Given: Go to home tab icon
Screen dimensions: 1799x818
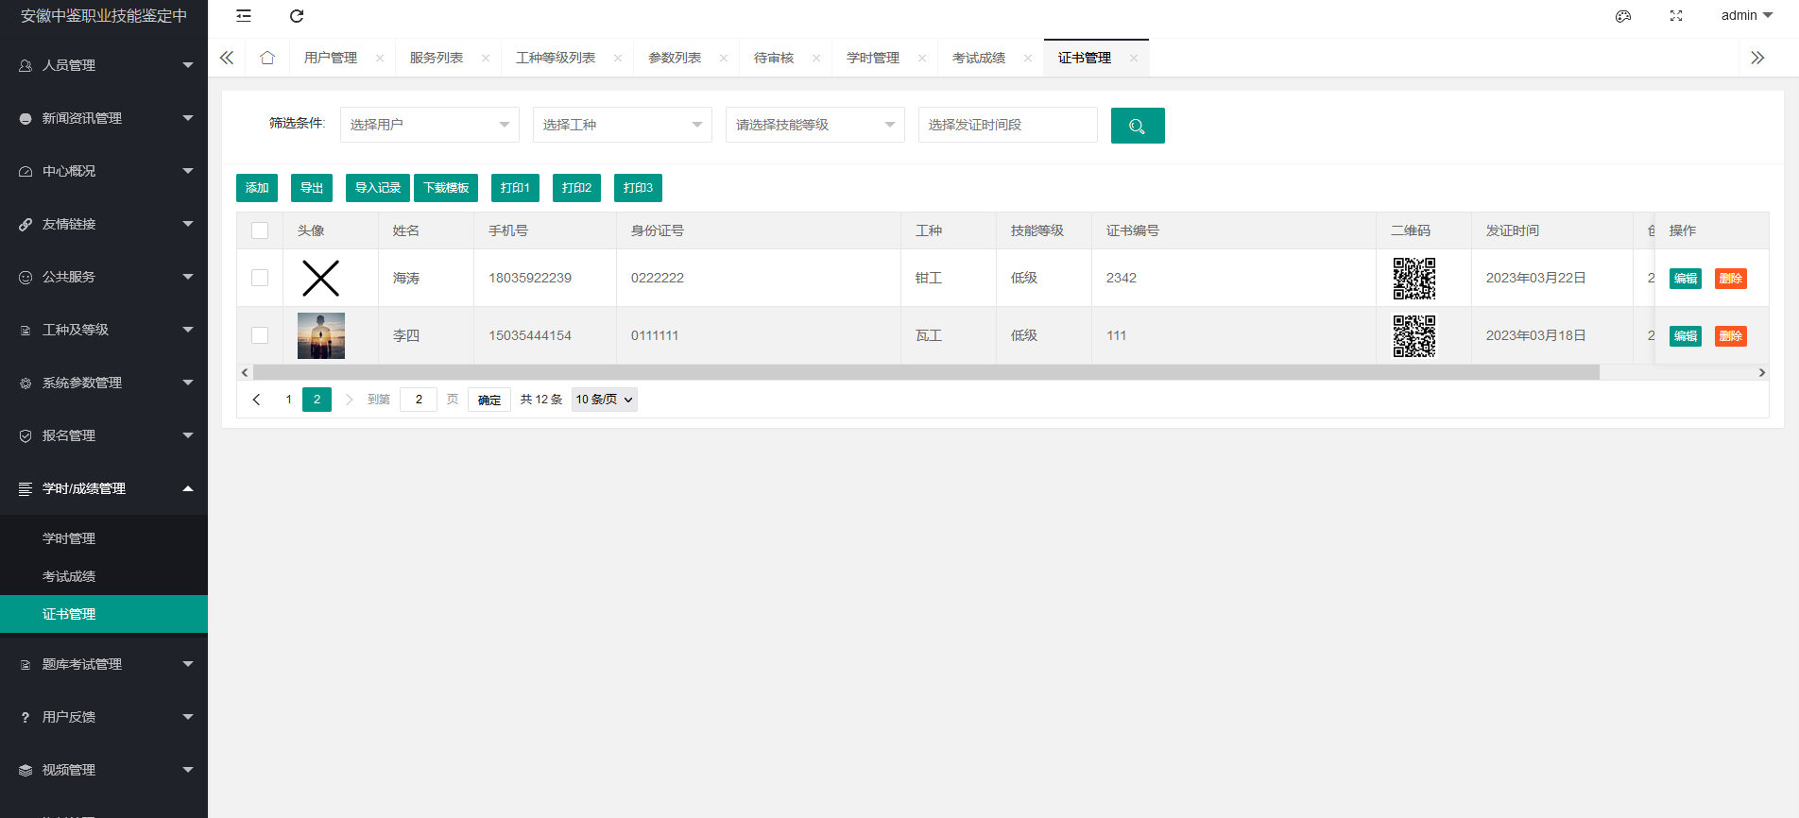Looking at the screenshot, I should [x=267, y=58].
